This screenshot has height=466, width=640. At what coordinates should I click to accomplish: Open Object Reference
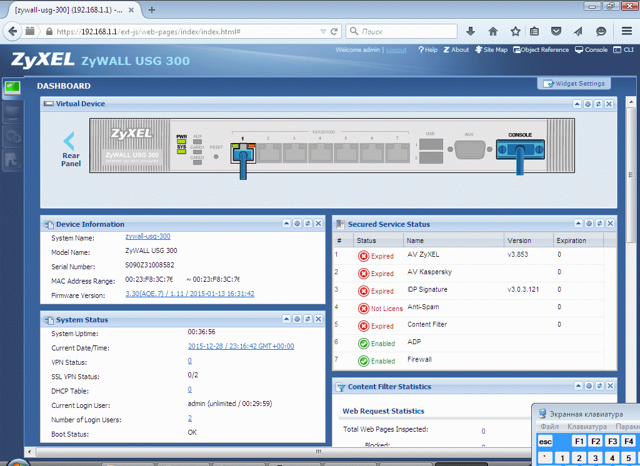click(x=541, y=50)
